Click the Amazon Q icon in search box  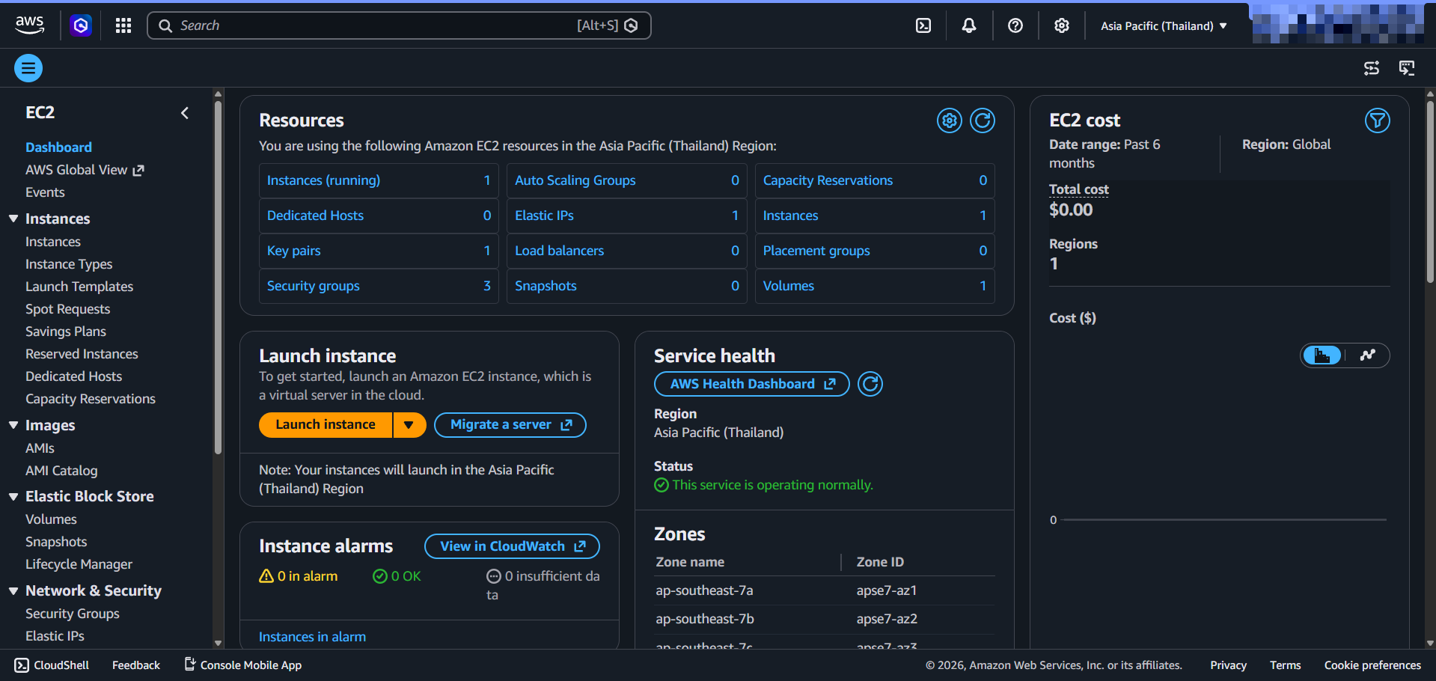point(632,25)
